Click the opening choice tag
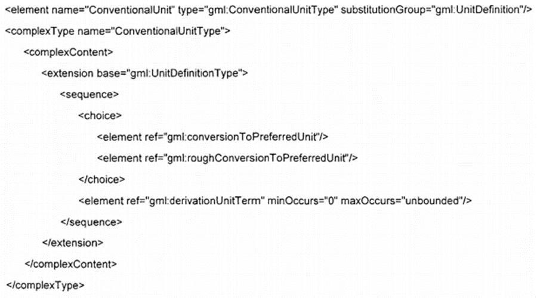537x298 pixels. click(100, 116)
